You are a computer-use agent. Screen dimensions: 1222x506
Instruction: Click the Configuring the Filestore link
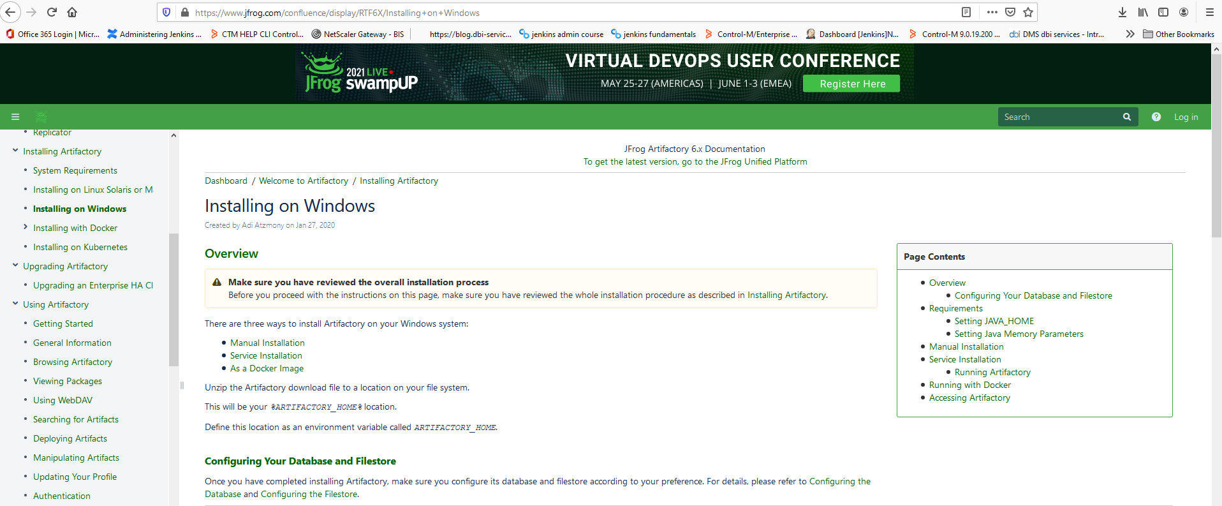[x=309, y=494]
